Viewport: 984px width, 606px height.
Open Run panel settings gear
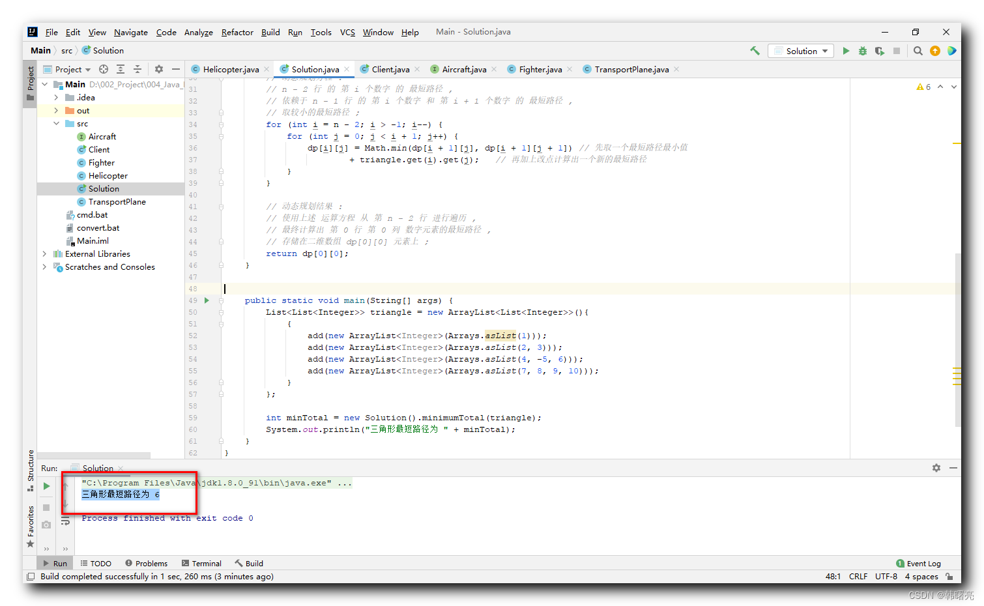(936, 468)
